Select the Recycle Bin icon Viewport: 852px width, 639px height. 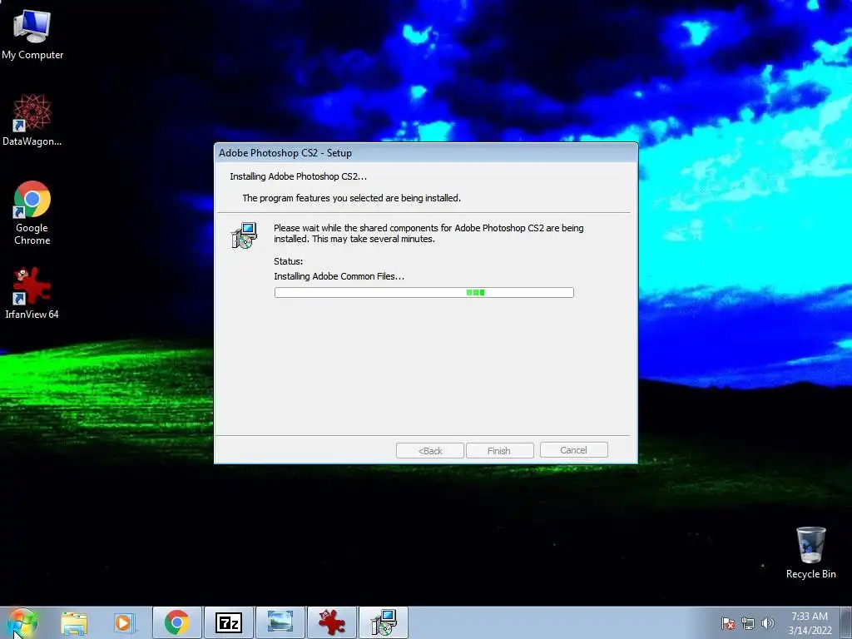810,552
